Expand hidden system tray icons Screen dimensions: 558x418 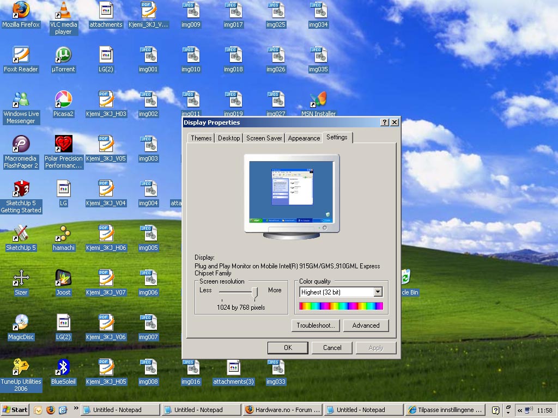coord(519,410)
